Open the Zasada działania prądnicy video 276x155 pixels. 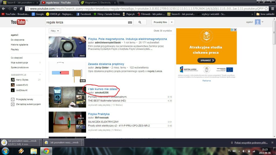pos(106,64)
